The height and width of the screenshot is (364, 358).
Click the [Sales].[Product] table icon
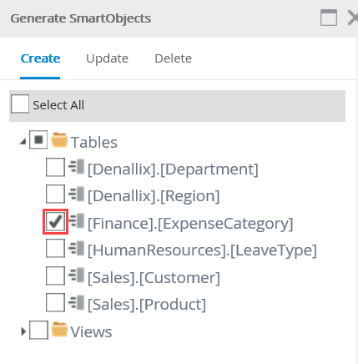click(76, 302)
